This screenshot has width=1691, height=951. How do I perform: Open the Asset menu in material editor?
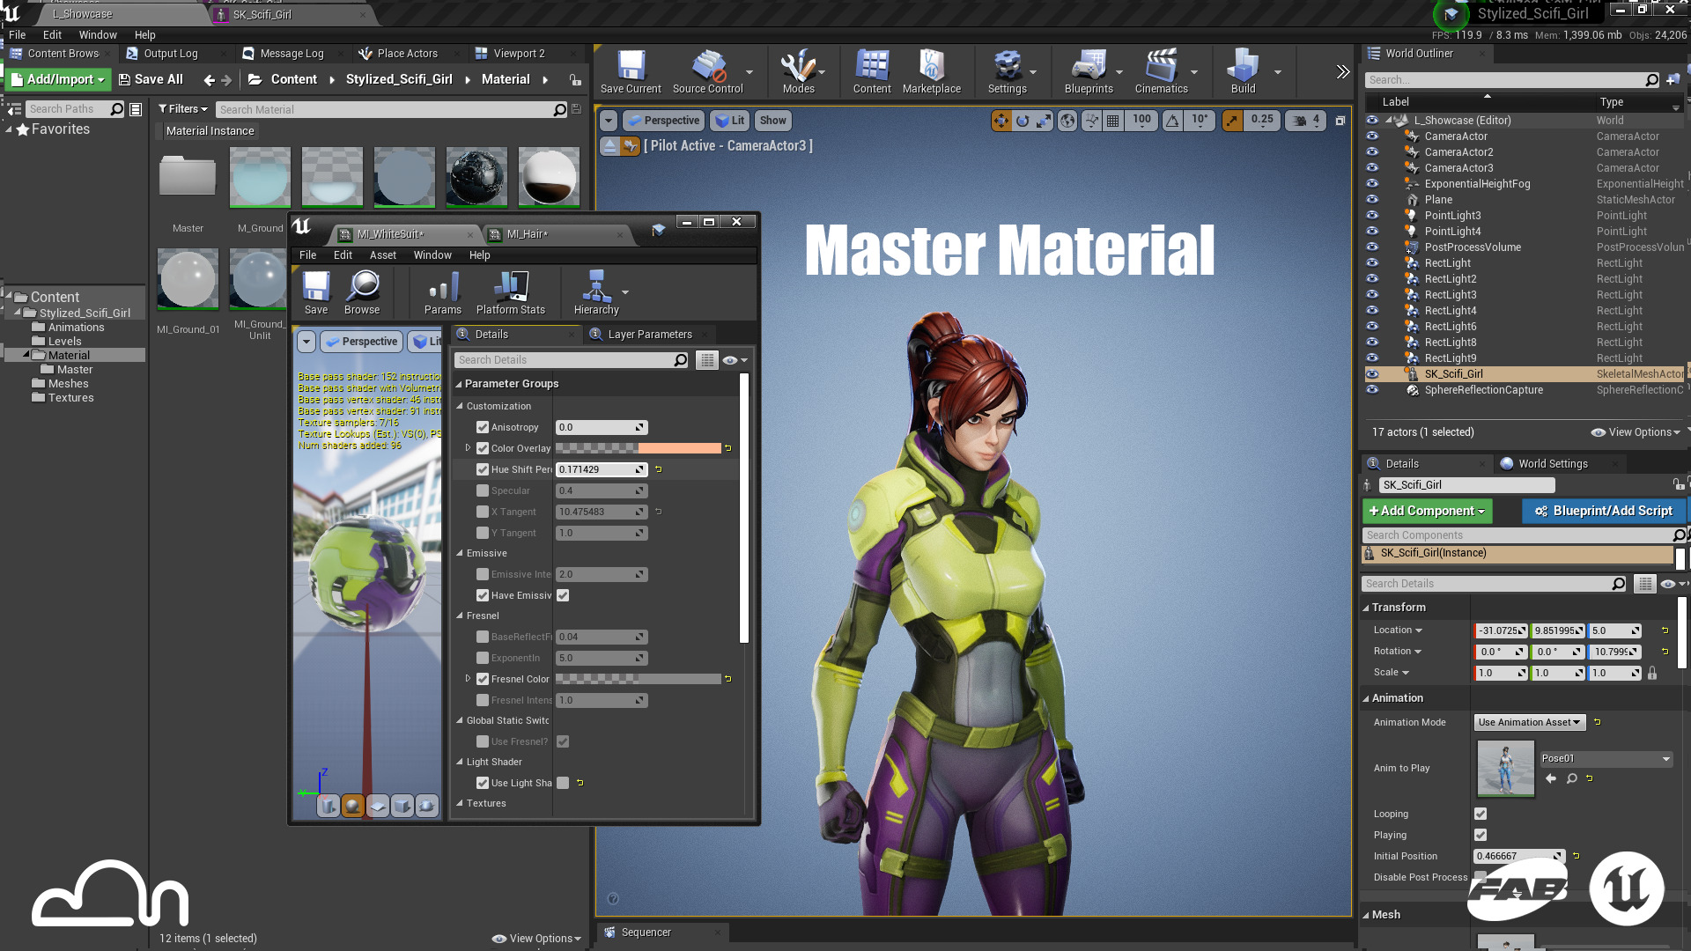point(382,255)
